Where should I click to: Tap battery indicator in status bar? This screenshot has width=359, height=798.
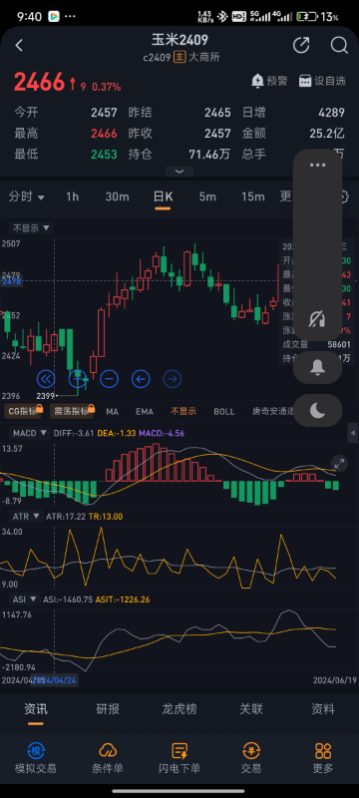click(307, 17)
